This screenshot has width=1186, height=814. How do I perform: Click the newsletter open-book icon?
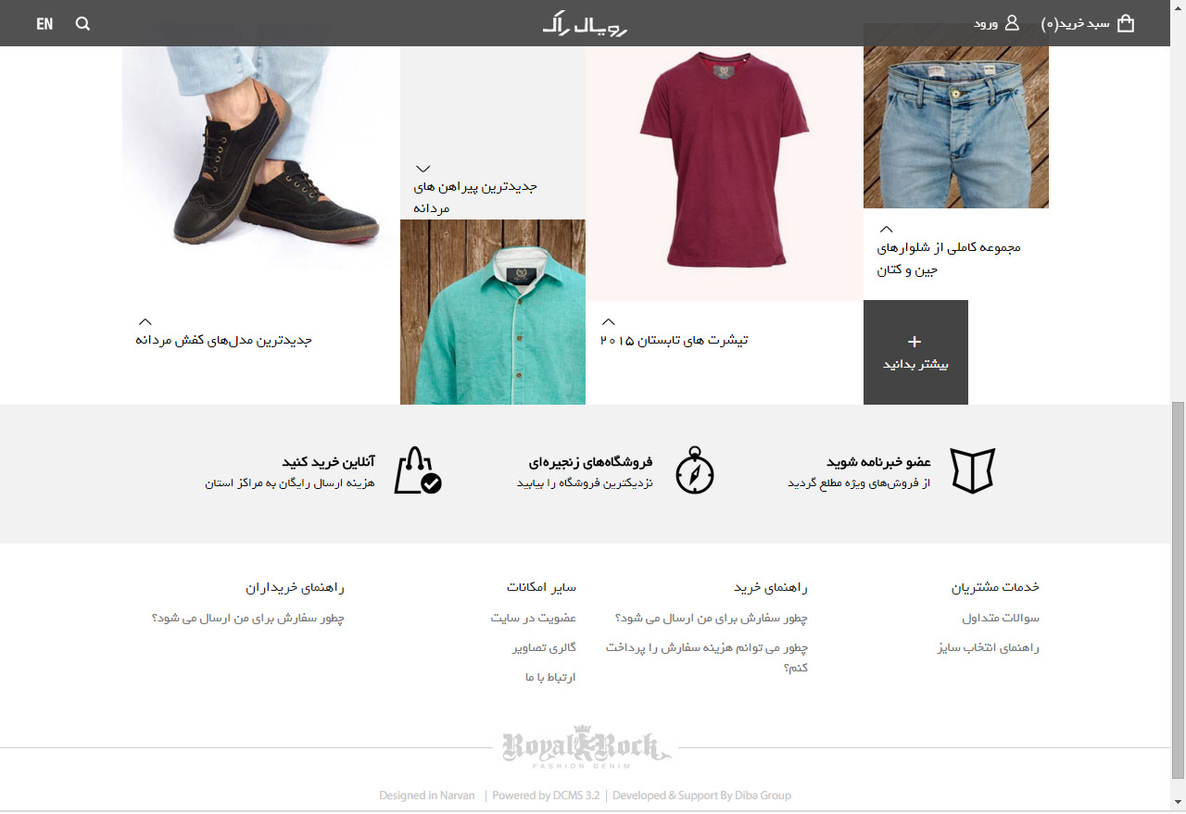pos(973,470)
